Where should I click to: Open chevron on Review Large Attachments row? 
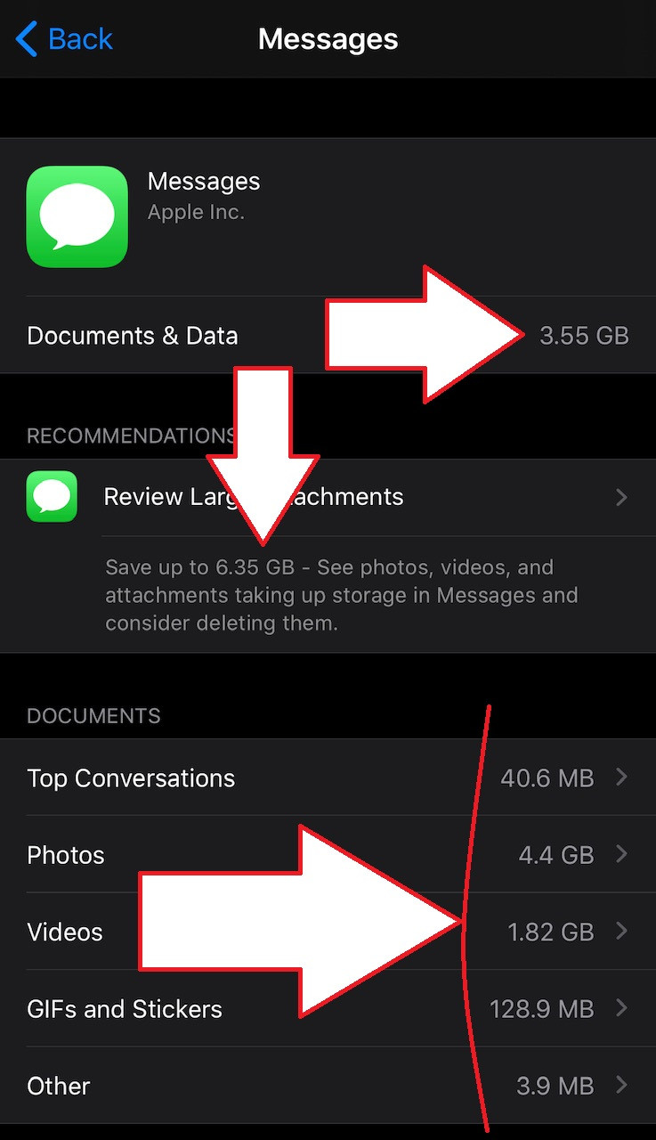pyautogui.click(x=622, y=497)
